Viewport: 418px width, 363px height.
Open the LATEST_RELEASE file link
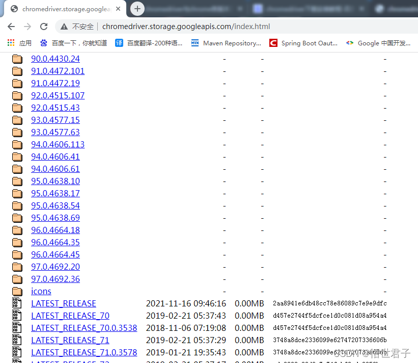click(64, 303)
